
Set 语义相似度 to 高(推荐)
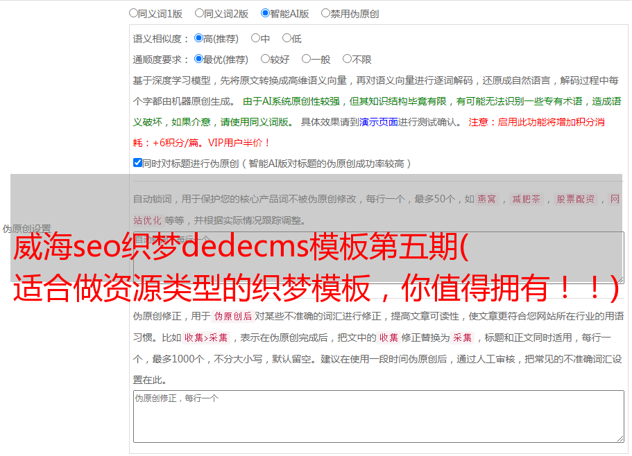point(198,38)
